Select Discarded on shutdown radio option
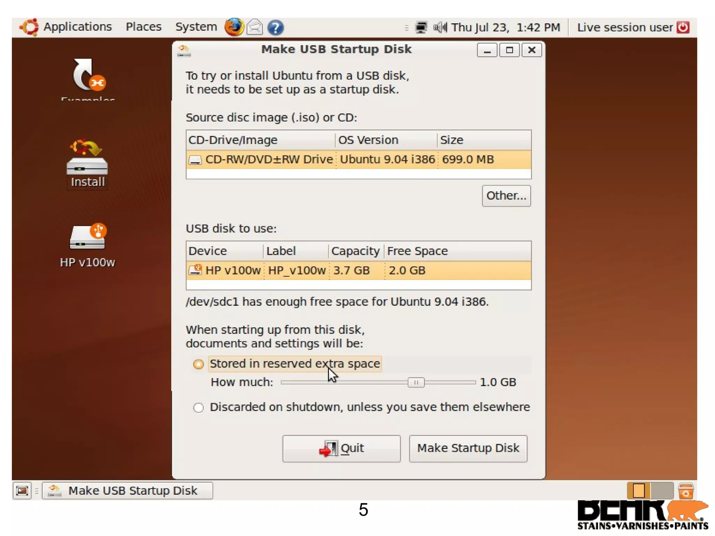This screenshot has height=536, width=715. (x=198, y=408)
